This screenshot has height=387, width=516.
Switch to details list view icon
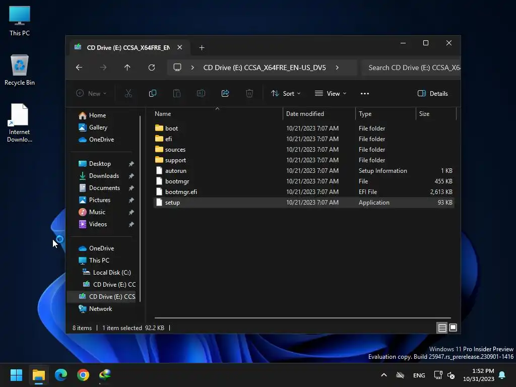pos(442,328)
